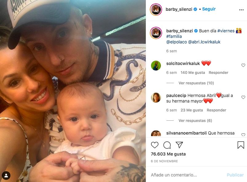Visit the @abri.lcwirkaluk profile mention

tap(204, 42)
